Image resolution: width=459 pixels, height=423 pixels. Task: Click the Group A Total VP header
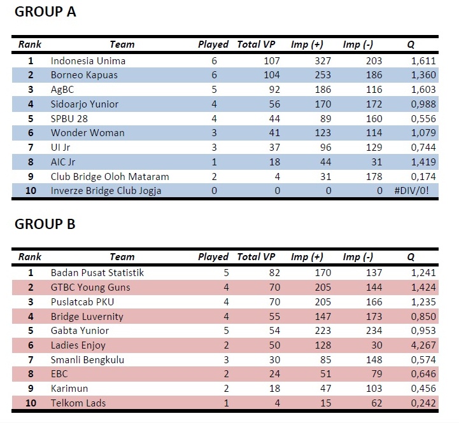256,45
